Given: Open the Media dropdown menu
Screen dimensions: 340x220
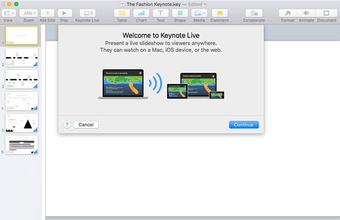Looking at the screenshot, I should [199, 13].
